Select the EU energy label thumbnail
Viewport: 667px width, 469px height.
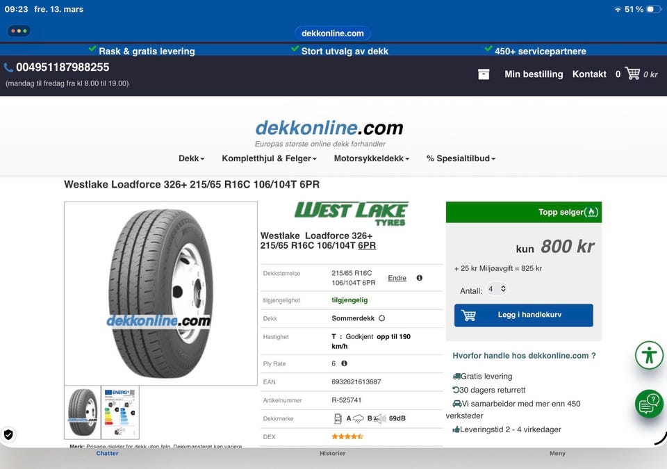[x=120, y=412]
